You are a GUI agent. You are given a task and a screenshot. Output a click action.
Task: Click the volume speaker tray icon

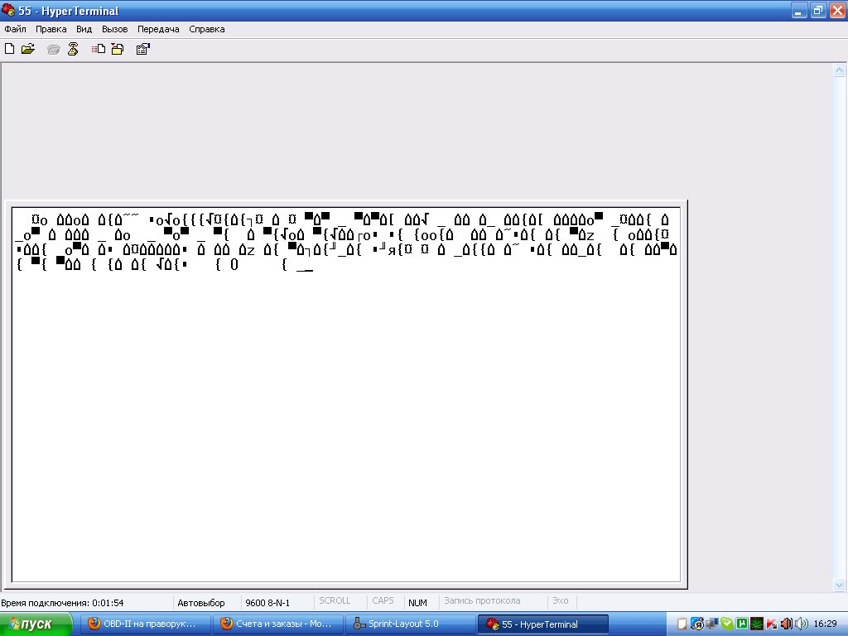point(801,624)
